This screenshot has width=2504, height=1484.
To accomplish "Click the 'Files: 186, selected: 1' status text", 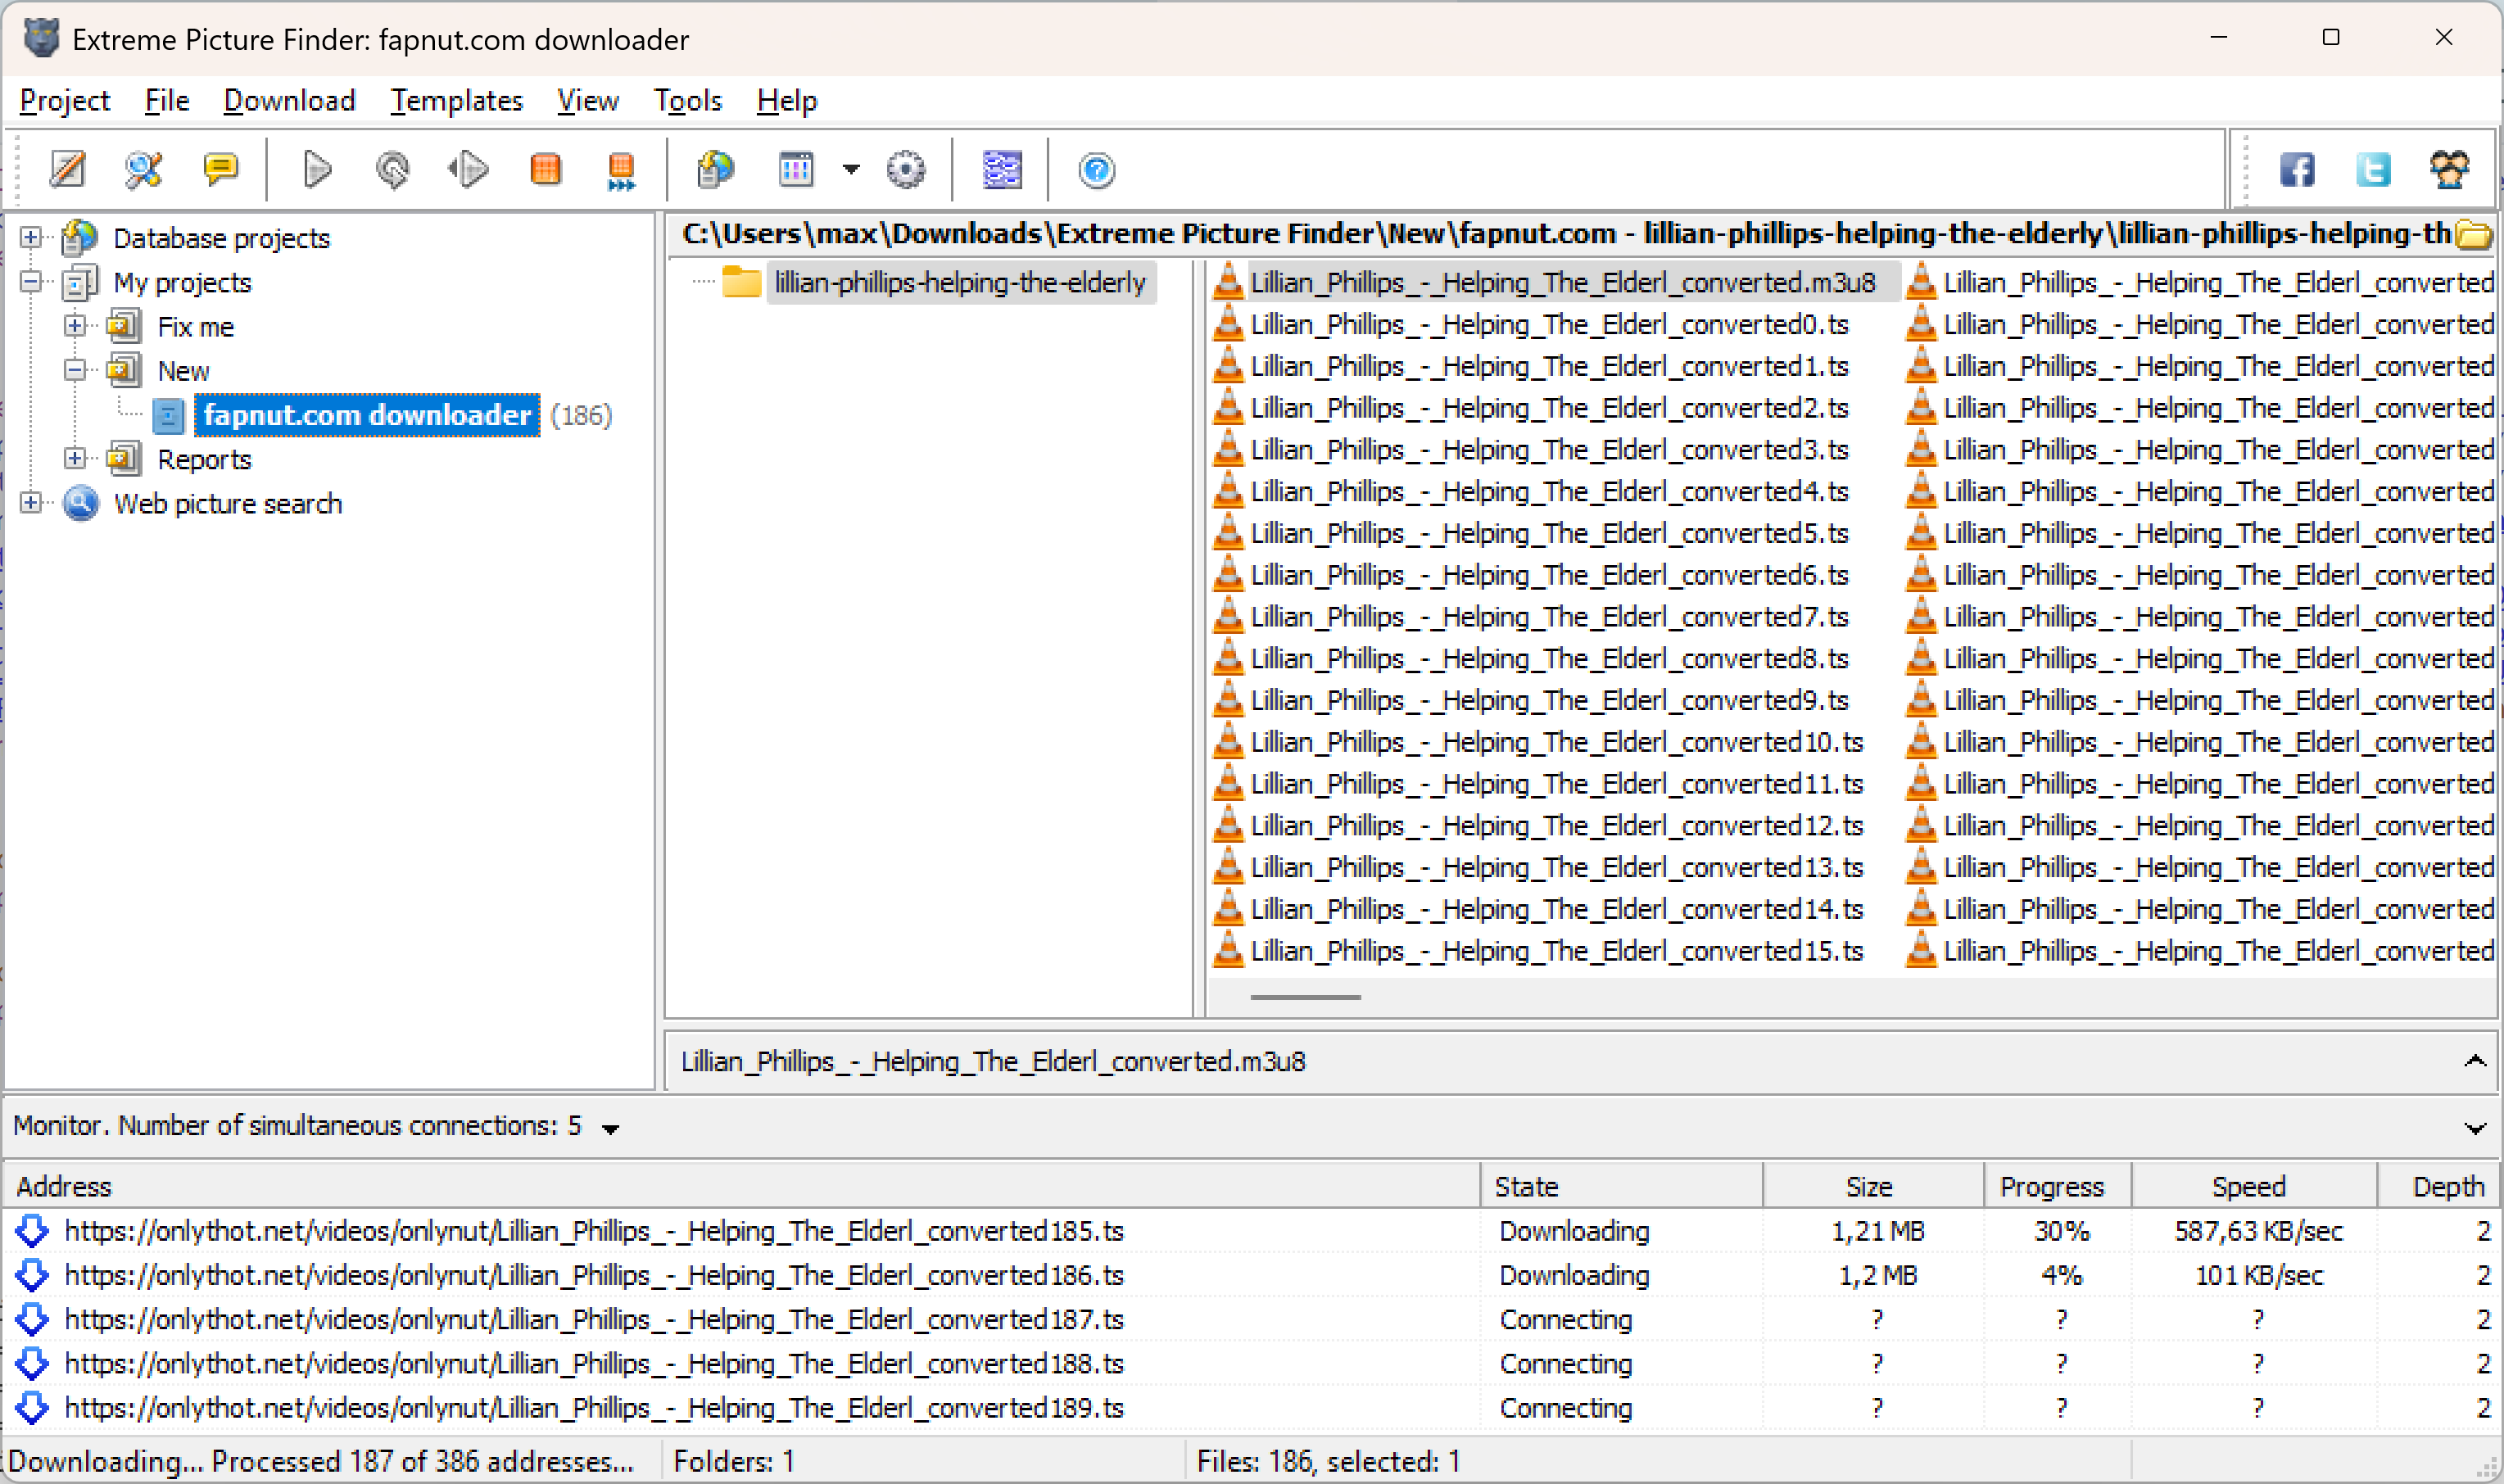I will point(1328,1462).
